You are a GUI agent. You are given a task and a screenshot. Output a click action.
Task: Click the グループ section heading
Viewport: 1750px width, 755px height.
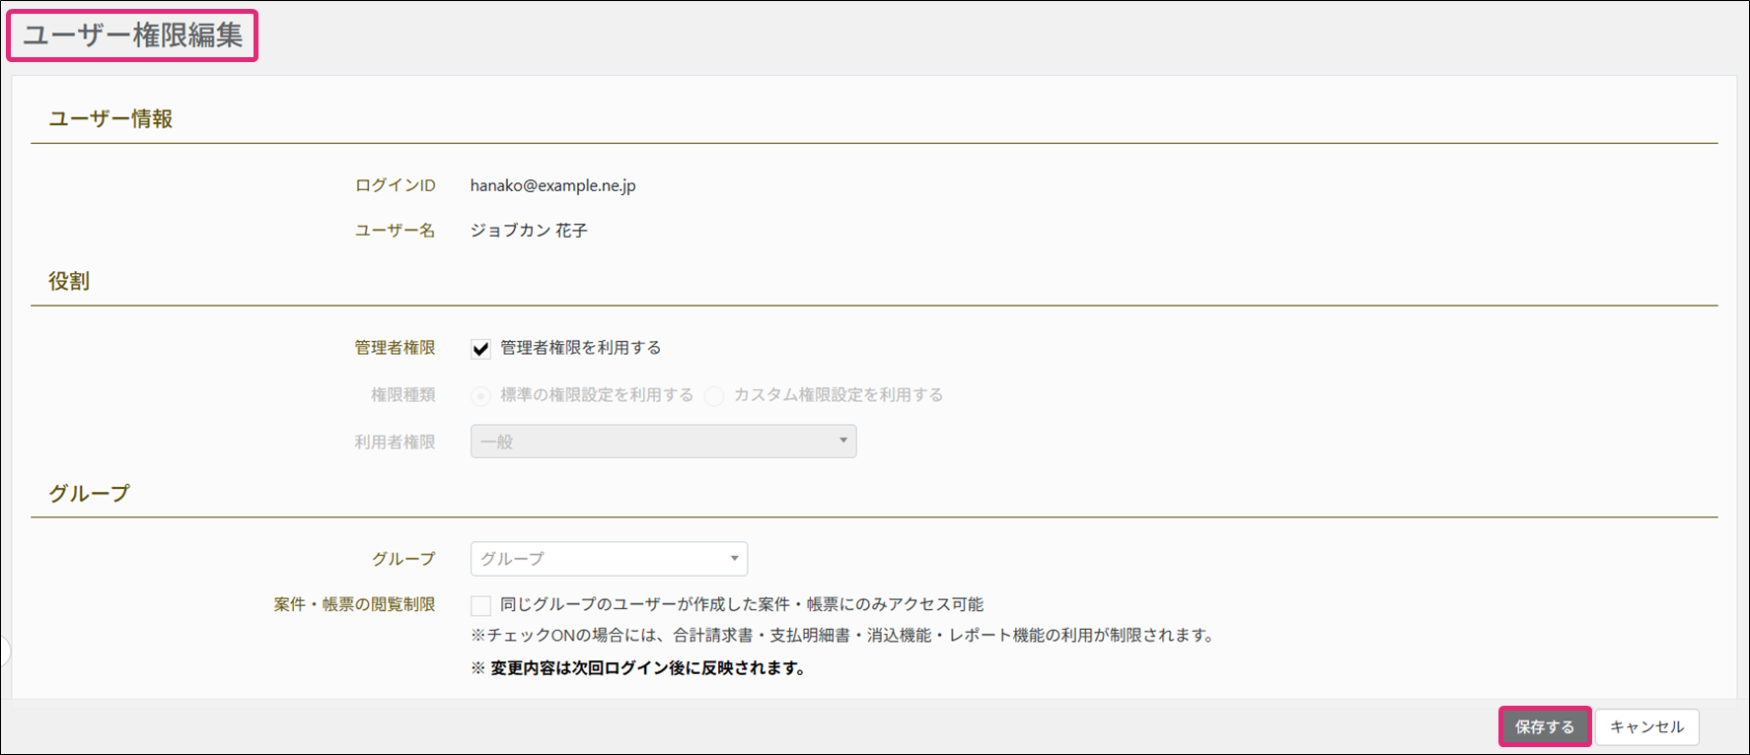pyautogui.click(x=89, y=494)
